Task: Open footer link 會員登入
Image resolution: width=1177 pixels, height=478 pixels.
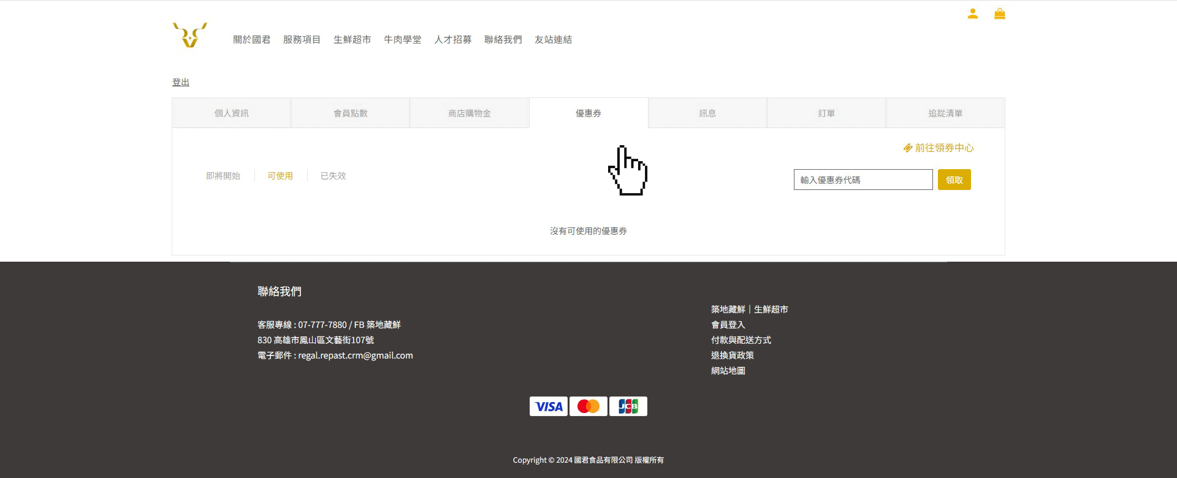Action: click(728, 325)
